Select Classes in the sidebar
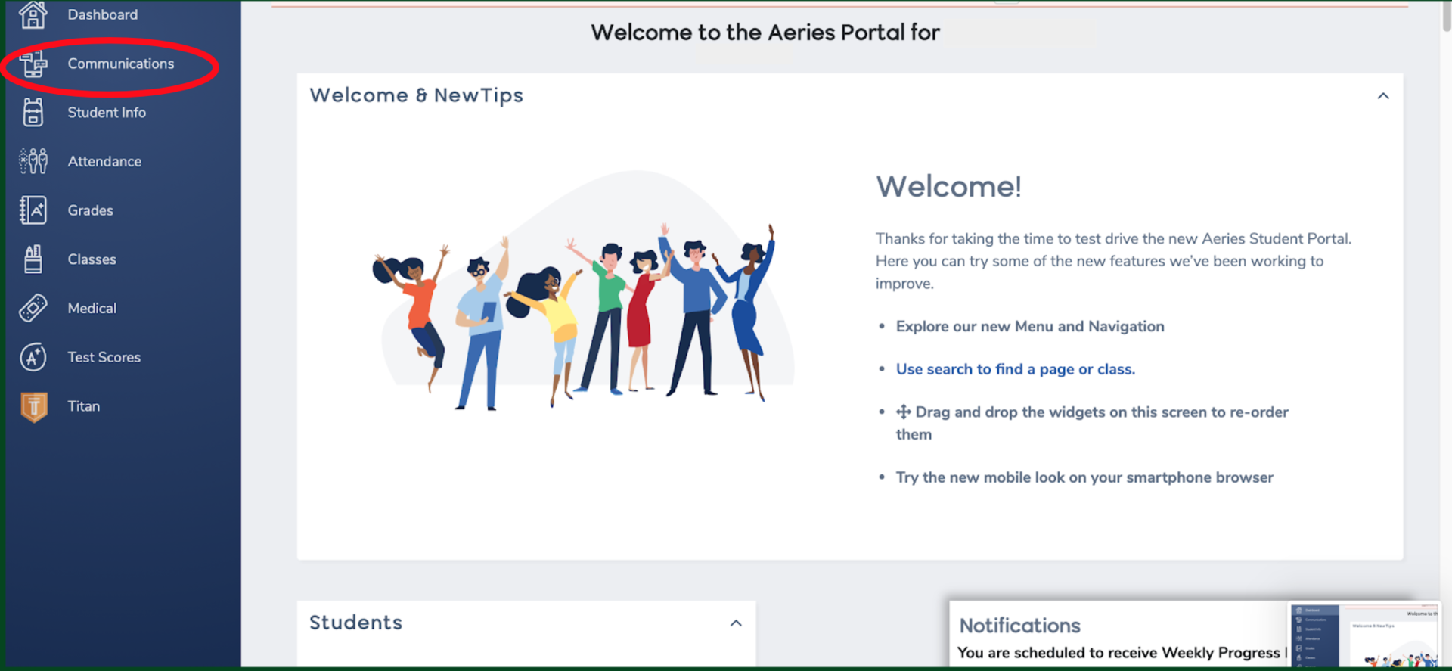1452x671 pixels. pos(92,259)
